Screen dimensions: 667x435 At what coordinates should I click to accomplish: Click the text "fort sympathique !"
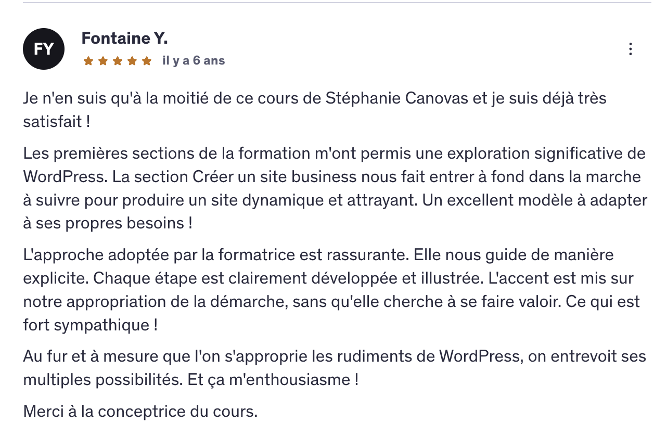90,325
